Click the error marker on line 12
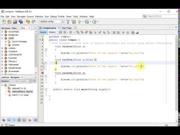 tap(42, 73)
